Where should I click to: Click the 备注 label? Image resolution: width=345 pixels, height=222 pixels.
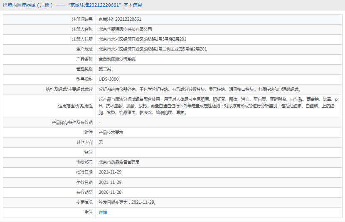click(x=89, y=152)
